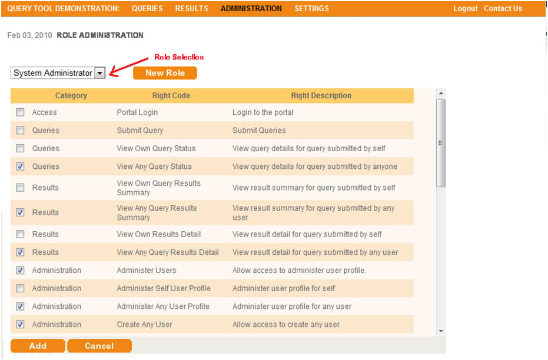Go to the Settings tab
This screenshot has height=360, width=548.
click(x=311, y=8)
